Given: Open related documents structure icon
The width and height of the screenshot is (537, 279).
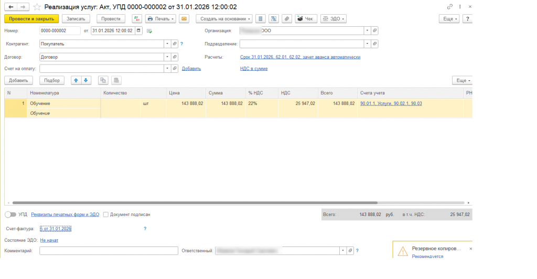Looking at the screenshot, I should click(x=274, y=19).
